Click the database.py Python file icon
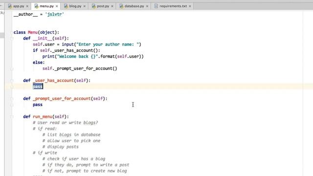 (121, 6)
